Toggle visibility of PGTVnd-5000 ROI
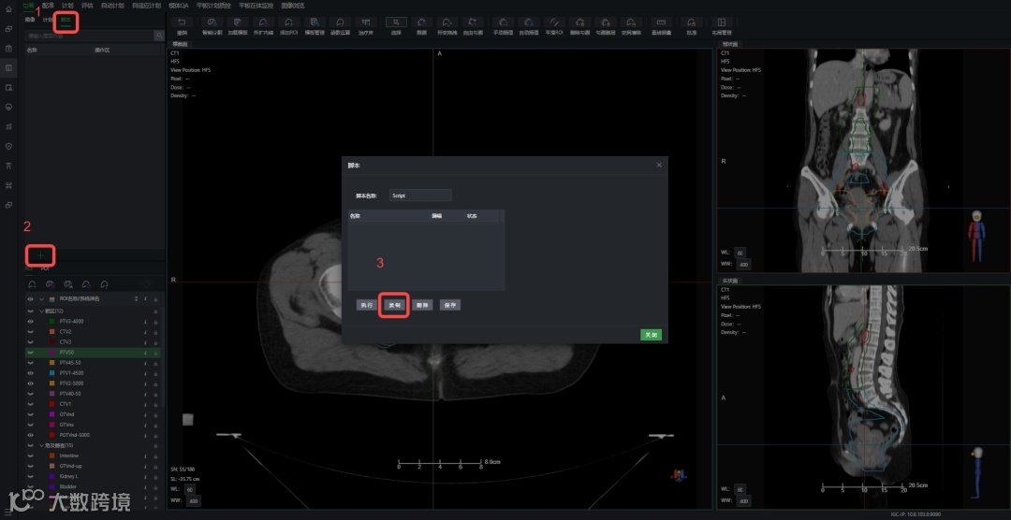 pyautogui.click(x=30, y=435)
